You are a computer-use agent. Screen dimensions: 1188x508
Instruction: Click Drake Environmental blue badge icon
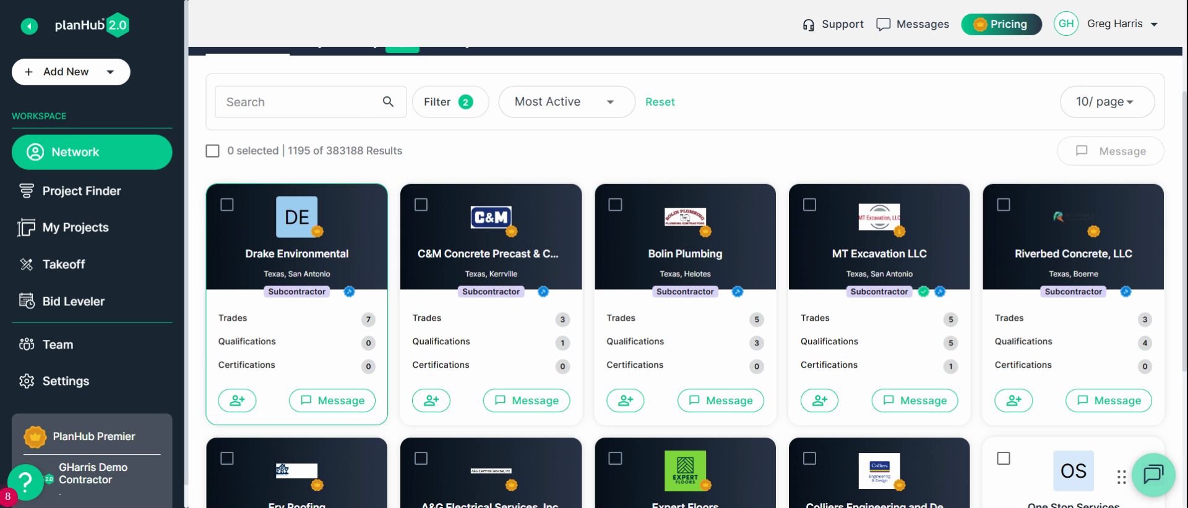(350, 292)
